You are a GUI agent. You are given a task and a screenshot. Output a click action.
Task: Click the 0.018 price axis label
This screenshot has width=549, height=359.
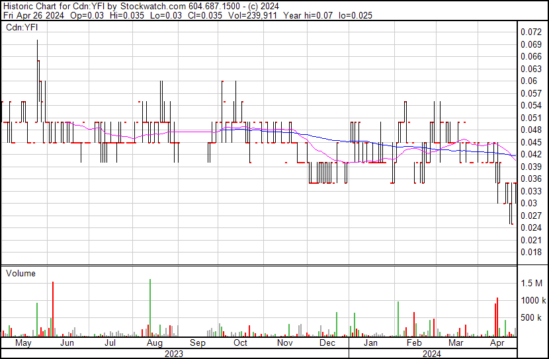[x=531, y=252]
